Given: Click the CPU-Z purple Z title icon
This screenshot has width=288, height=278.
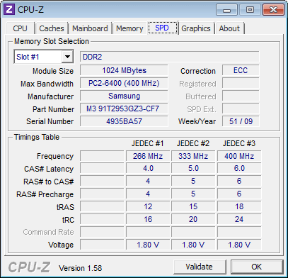Looking at the screenshot, I should click(x=9, y=9).
